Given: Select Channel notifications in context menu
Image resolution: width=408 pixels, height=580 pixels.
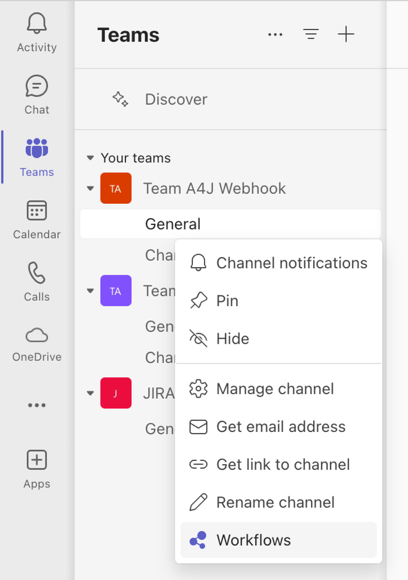Looking at the screenshot, I should (x=278, y=263).
